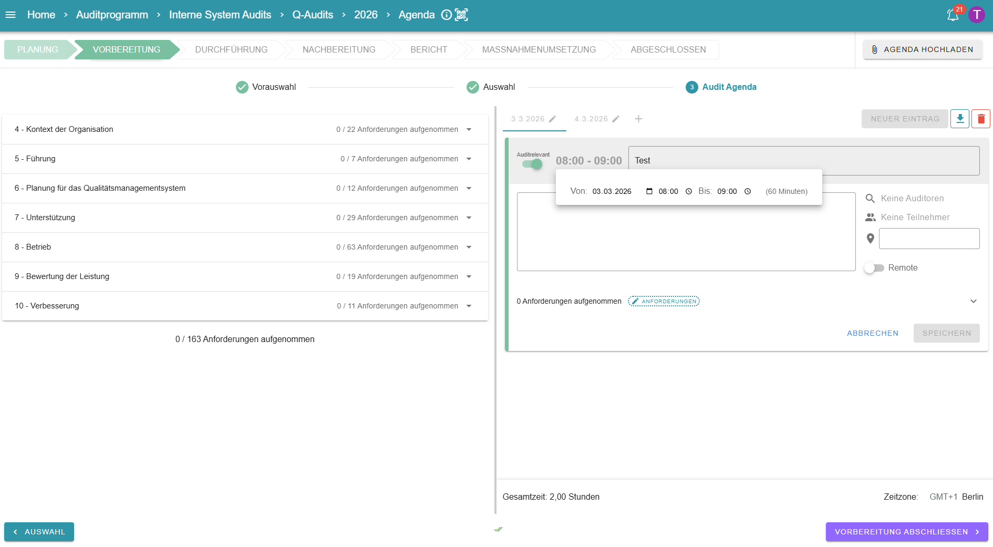The width and height of the screenshot is (993, 547).
Task: Expand 4 - Kontext der Organisation section
Action: [469, 129]
